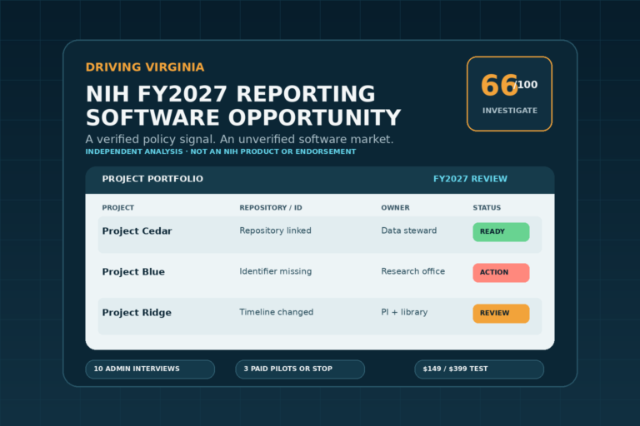Screen dimensions: 640x426
Task: Click the PROJECT column header
Action: coord(118,207)
